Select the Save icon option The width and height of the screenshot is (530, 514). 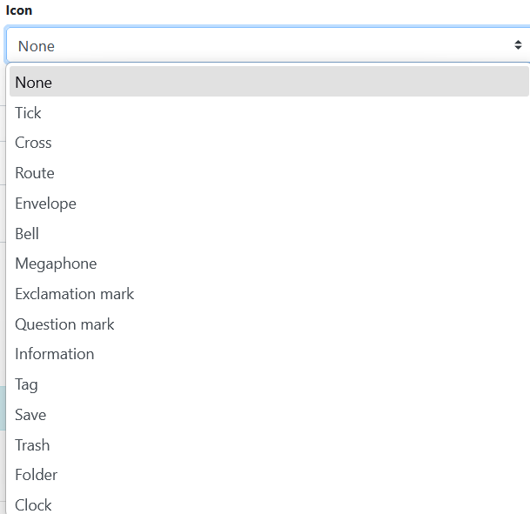point(30,415)
